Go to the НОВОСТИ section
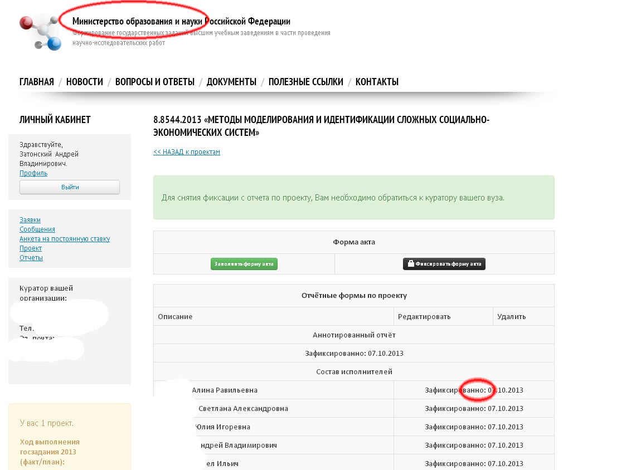 click(x=85, y=82)
